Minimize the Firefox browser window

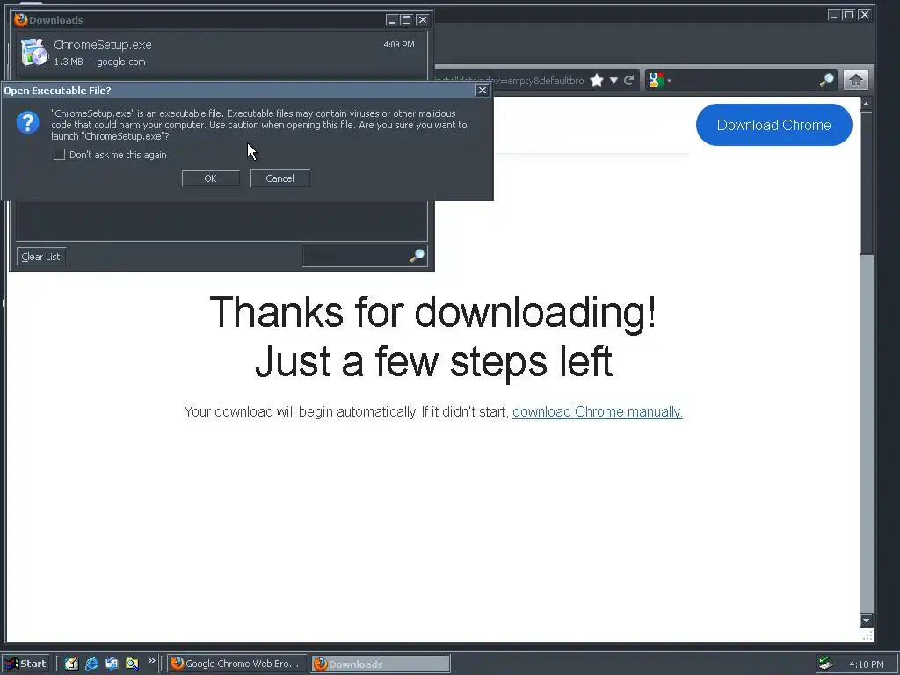click(834, 15)
